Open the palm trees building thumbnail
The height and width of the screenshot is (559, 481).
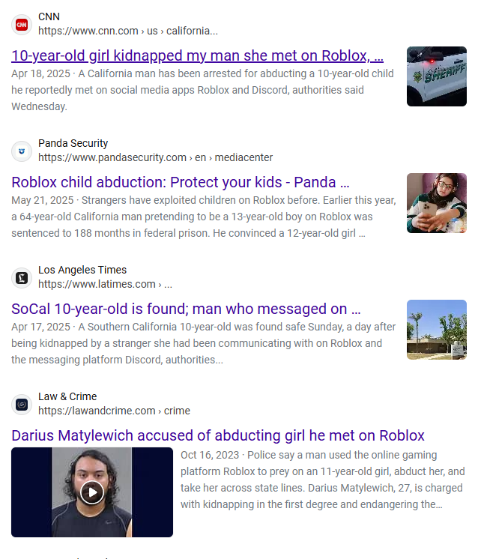(x=437, y=330)
